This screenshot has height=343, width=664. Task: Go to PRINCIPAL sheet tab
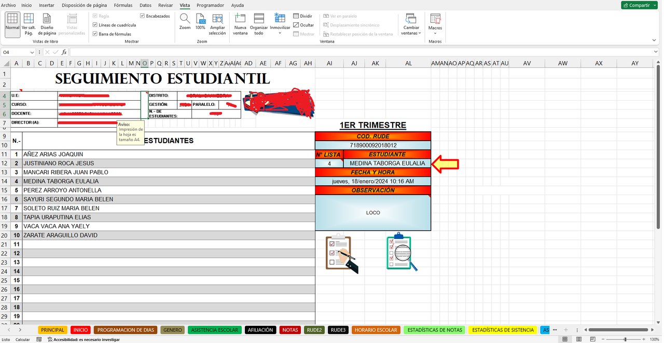click(52, 330)
